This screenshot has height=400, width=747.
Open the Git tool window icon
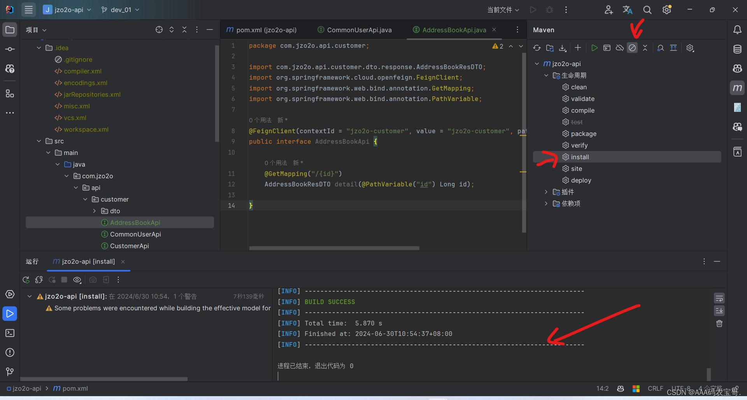10,372
